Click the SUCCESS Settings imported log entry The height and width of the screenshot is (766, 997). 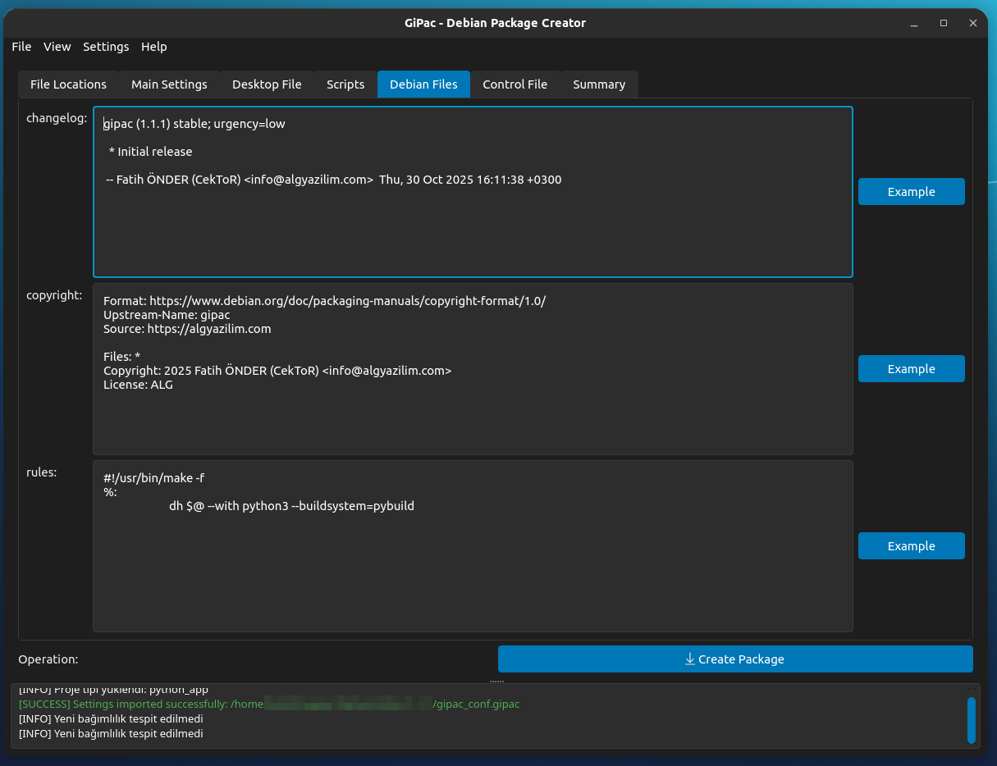point(269,704)
